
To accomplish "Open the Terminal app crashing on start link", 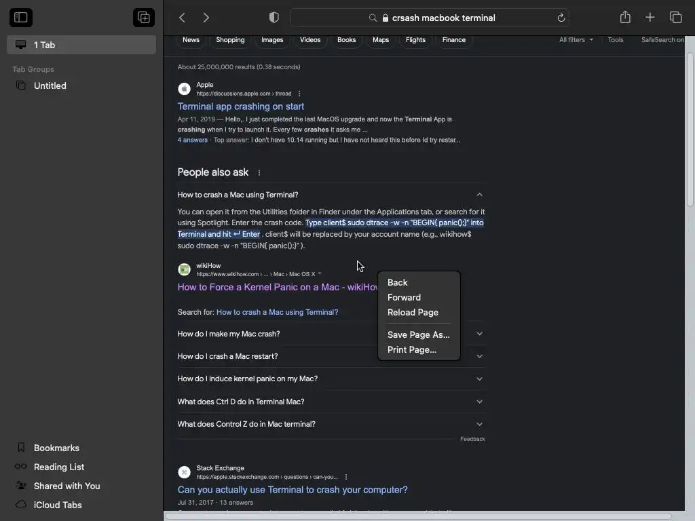I will click(x=241, y=107).
